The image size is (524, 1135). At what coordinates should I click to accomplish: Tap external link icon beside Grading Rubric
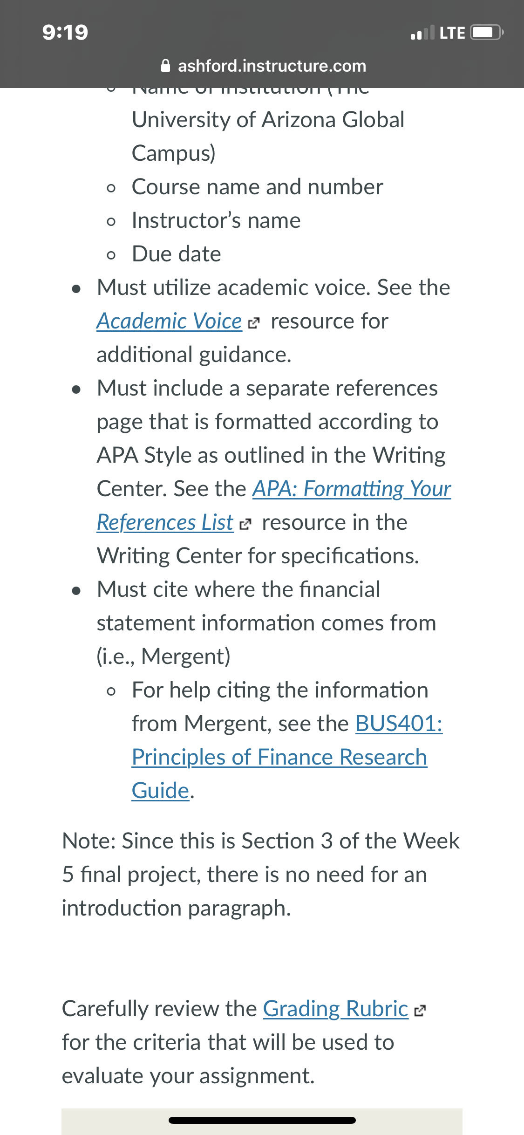420,1011
